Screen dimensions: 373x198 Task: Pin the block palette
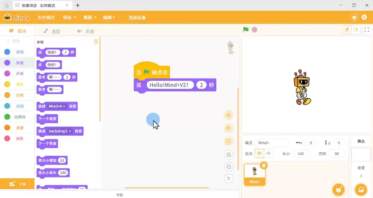(96, 42)
